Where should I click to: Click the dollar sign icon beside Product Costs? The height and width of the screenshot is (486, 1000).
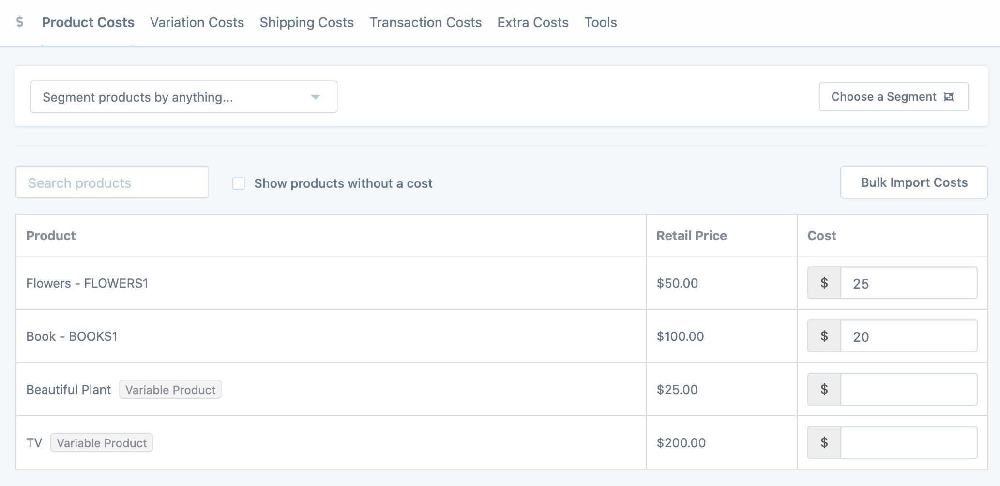(x=20, y=22)
